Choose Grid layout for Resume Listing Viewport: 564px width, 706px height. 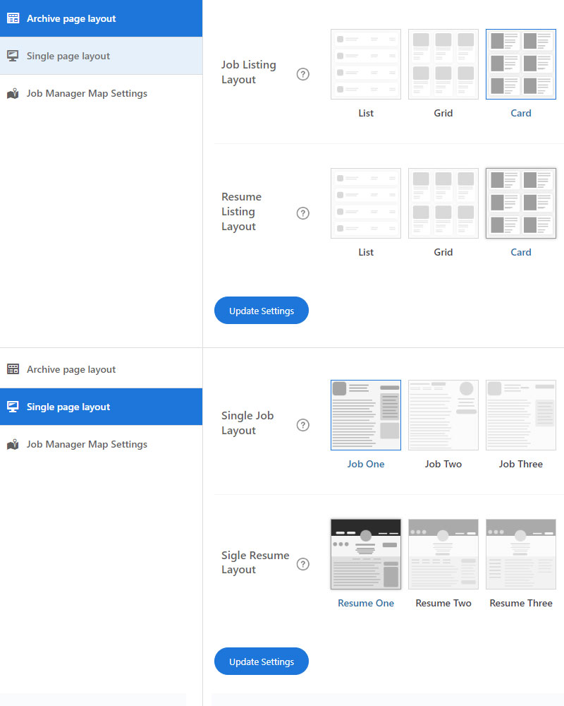coord(443,203)
